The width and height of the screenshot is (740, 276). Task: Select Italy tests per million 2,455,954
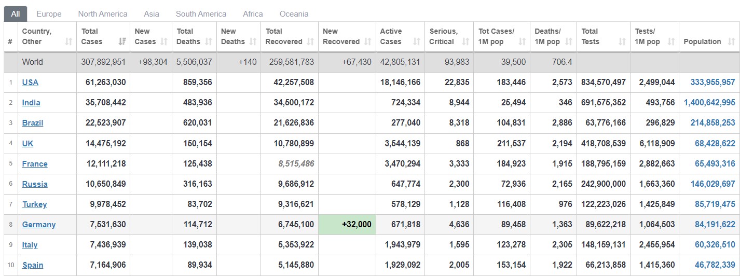657,245
